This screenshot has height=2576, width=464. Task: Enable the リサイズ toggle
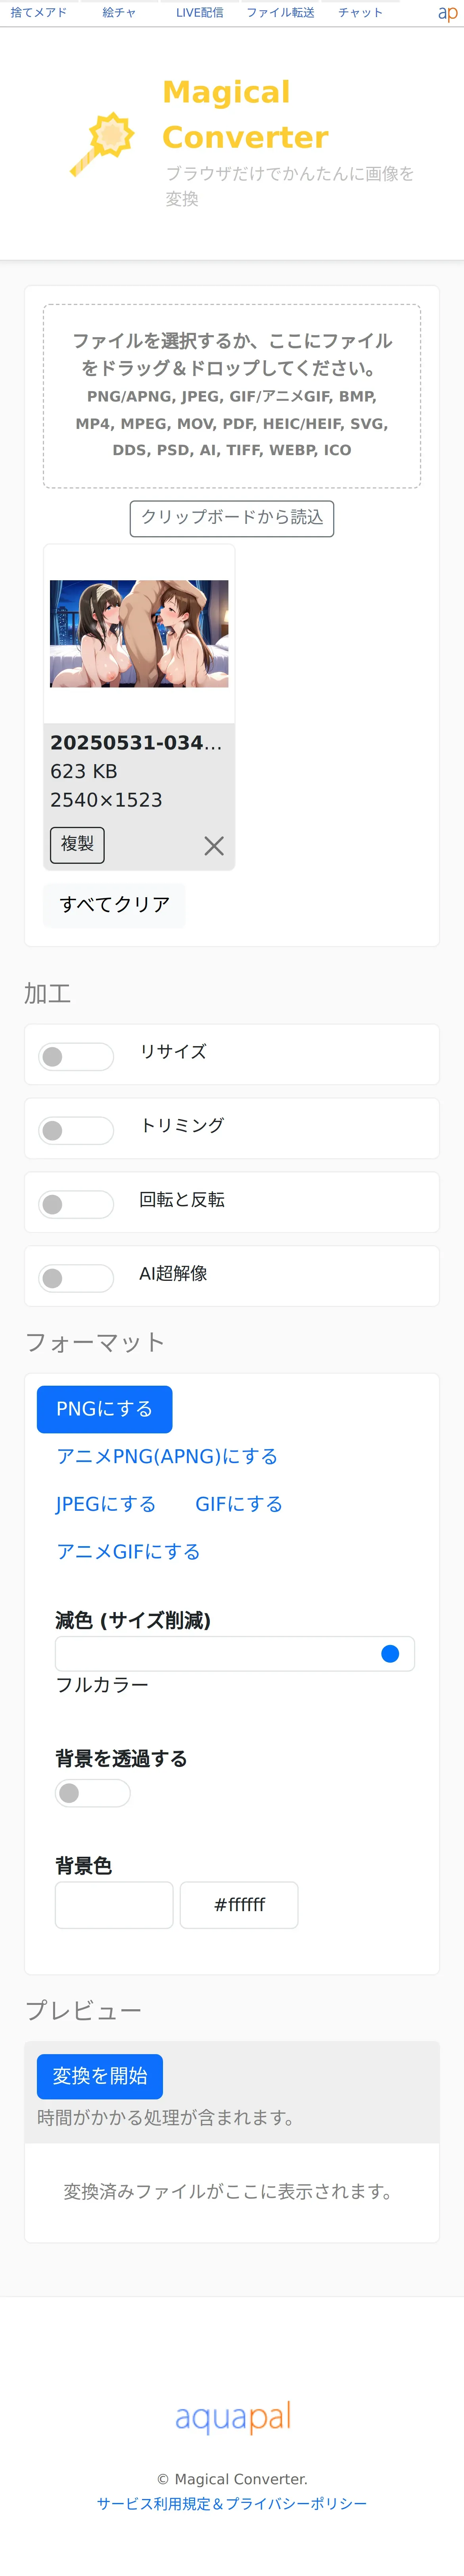[x=76, y=1056]
